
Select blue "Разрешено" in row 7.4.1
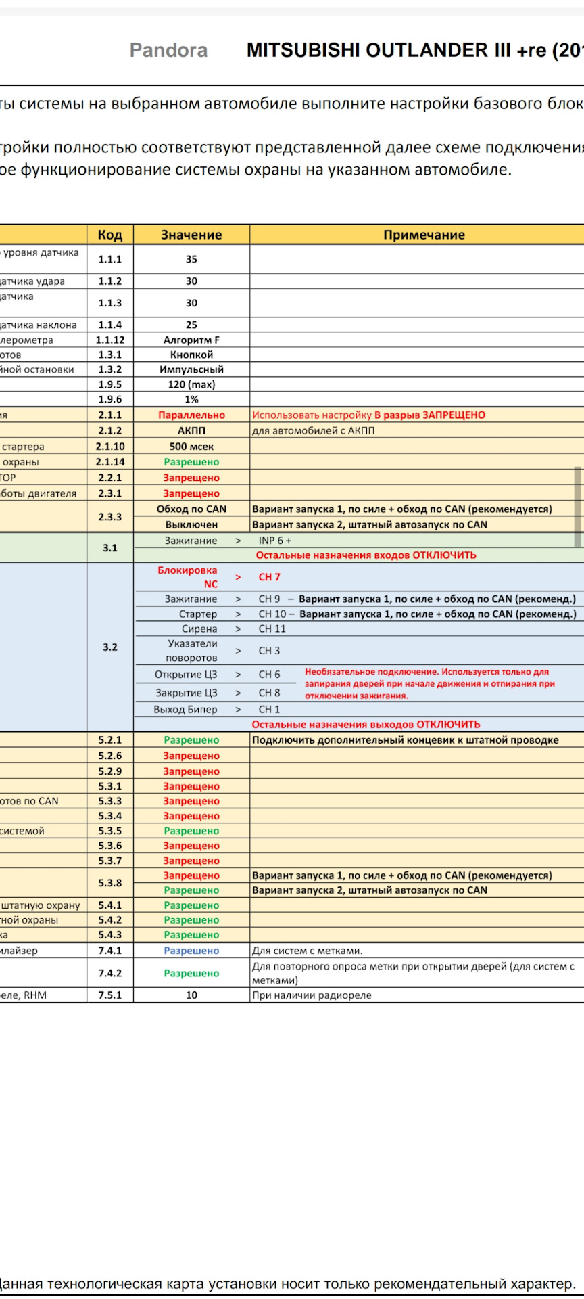tap(191, 951)
